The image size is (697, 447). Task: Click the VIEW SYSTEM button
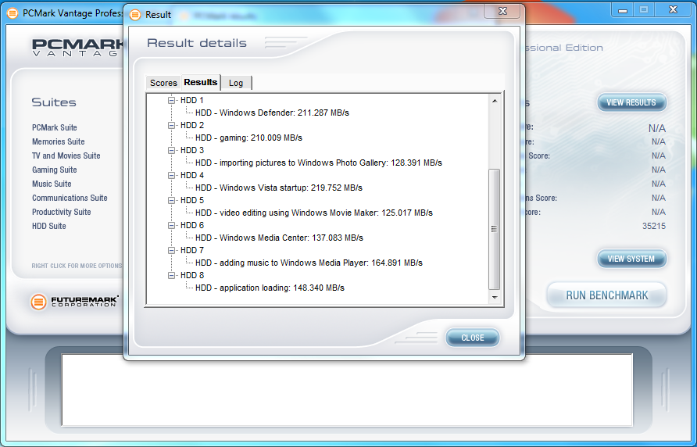[x=631, y=259]
